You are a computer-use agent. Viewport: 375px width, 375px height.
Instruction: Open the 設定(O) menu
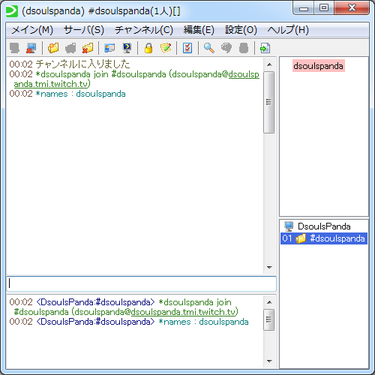(241, 30)
